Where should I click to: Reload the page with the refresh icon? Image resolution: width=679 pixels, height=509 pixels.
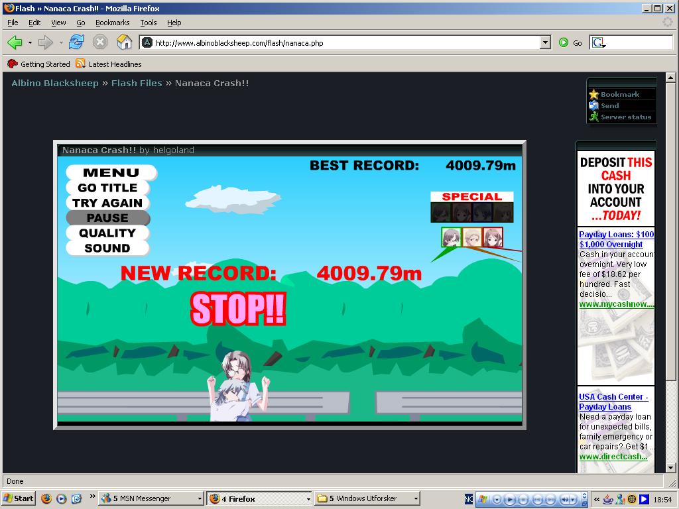point(76,42)
